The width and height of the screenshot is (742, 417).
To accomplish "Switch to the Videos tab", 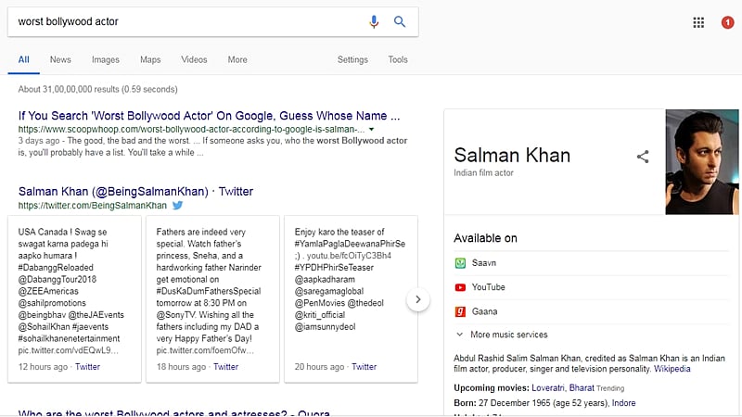I will [x=194, y=59].
